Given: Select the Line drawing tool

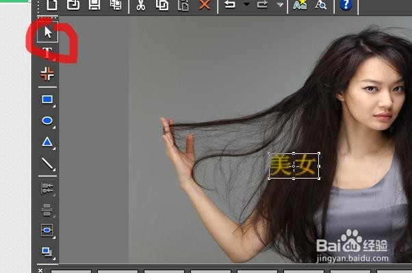Looking at the screenshot, I should [47, 164].
